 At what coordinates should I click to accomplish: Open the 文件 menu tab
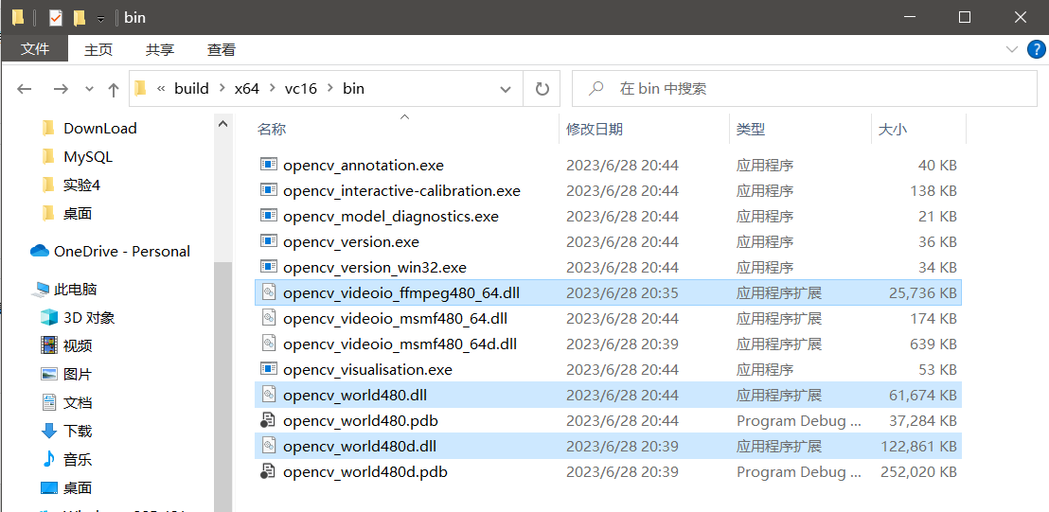(x=35, y=49)
